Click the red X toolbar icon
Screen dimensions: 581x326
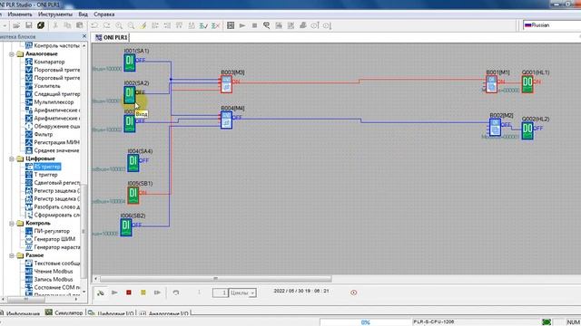[x=216, y=25]
